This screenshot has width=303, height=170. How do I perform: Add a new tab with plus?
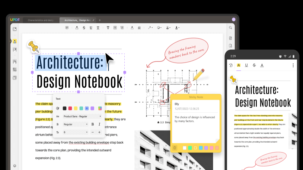[x=100, y=20]
